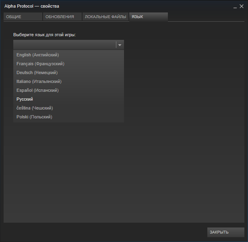This screenshot has height=242, width=248.
Task: Minimize the properties window
Action: pyautogui.click(x=235, y=6)
